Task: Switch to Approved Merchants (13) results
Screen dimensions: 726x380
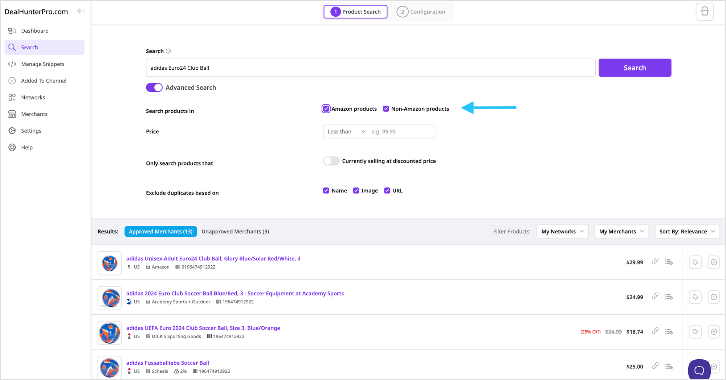Action: [x=161, y=232]
